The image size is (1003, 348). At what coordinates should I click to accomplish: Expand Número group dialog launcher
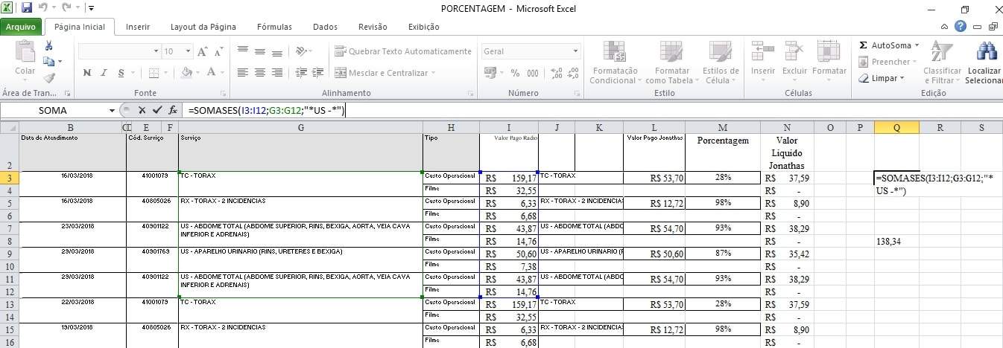(x=577, y=94)
